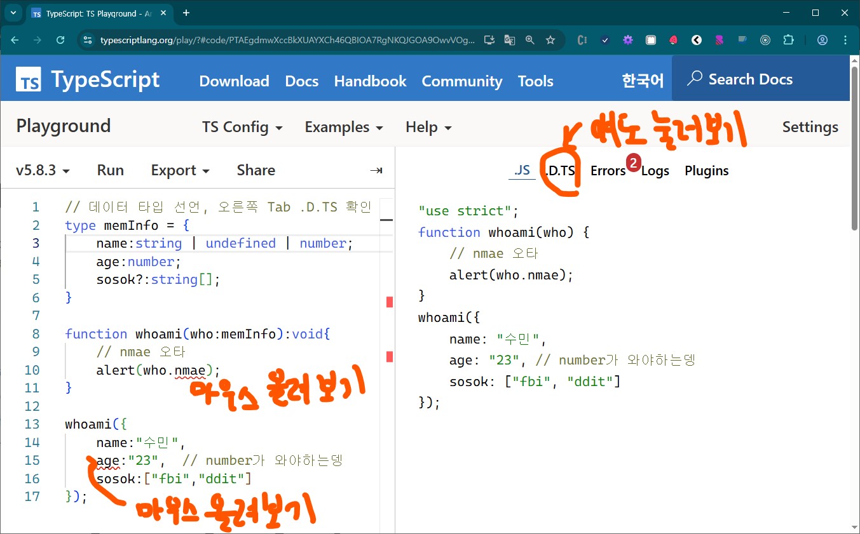Viewport: 860px width, 534px height.
Task: Click the translate page icon
Action: click(509, 40)
